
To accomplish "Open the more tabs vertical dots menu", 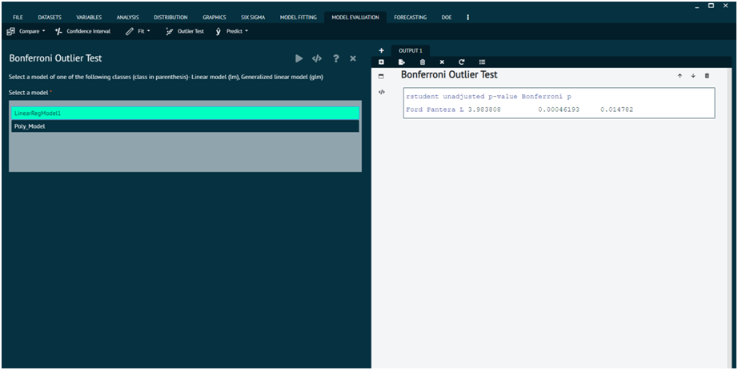I will pyautogui.click(x=467, y=18).
